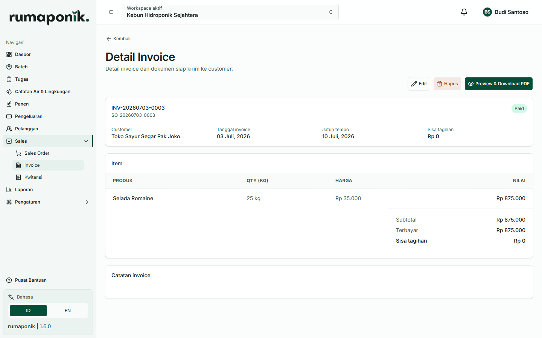The width and height of the screenshot is (542, 338).
Task: Click the back arrow icon
Action: (x=108, y=39)
